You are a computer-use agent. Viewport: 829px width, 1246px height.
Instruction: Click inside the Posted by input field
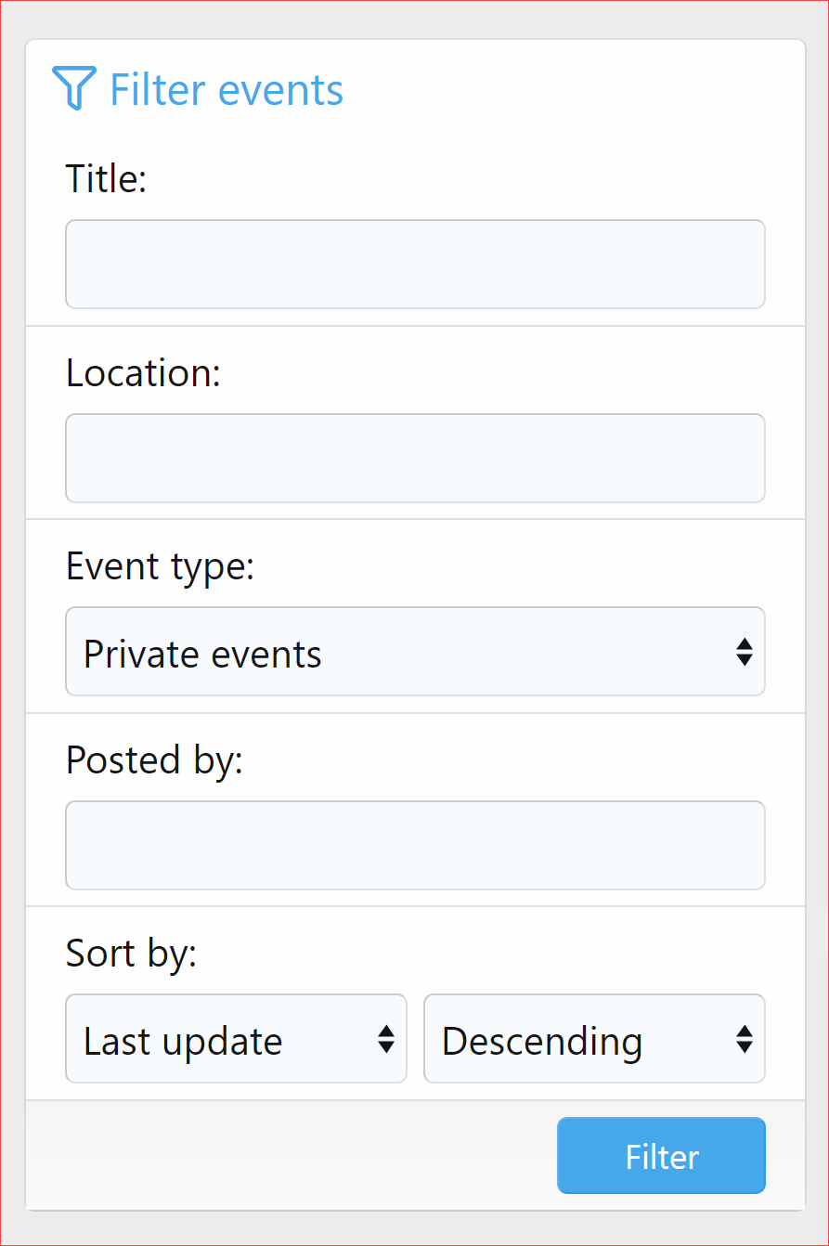coord(415,845)
